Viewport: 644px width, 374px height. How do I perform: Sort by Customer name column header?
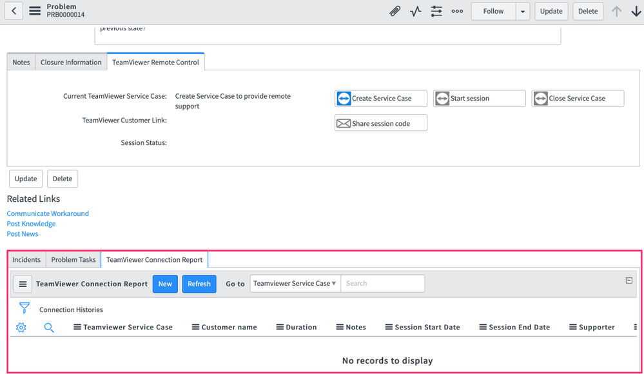coord(229,327)
